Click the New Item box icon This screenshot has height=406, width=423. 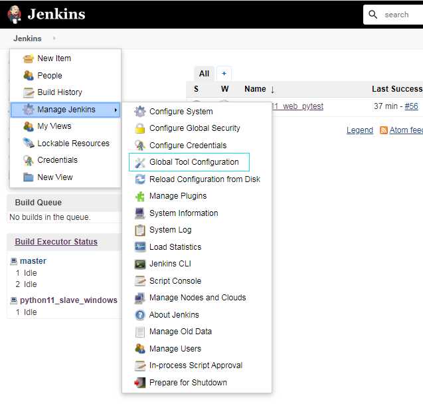click(29, 58)
